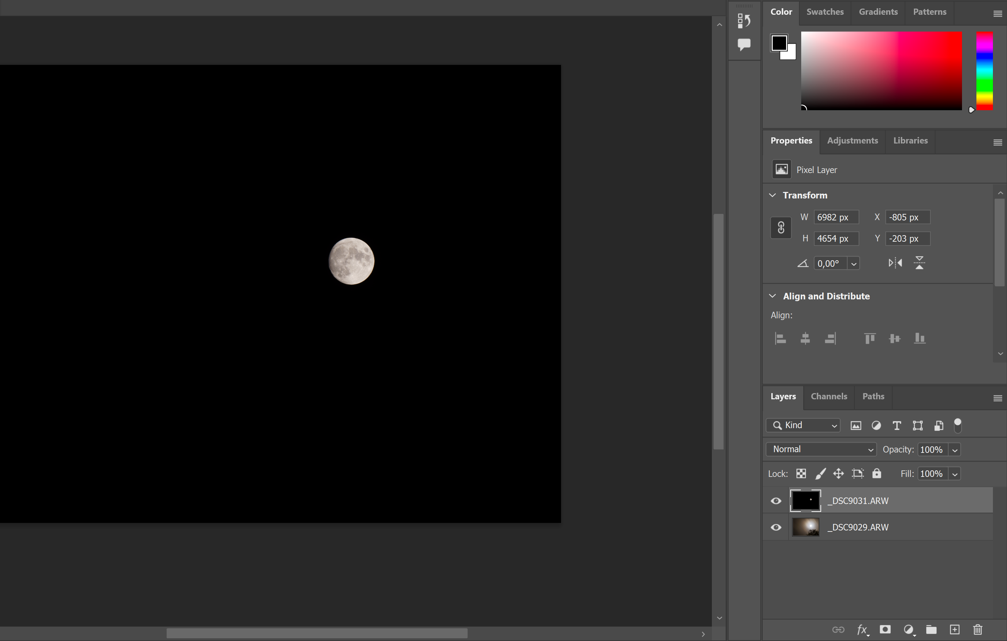Toggle visibility of _DSC9029.ARW layer
The width and height of the screenshot is (1007, 641).
(x=776, y=527)
